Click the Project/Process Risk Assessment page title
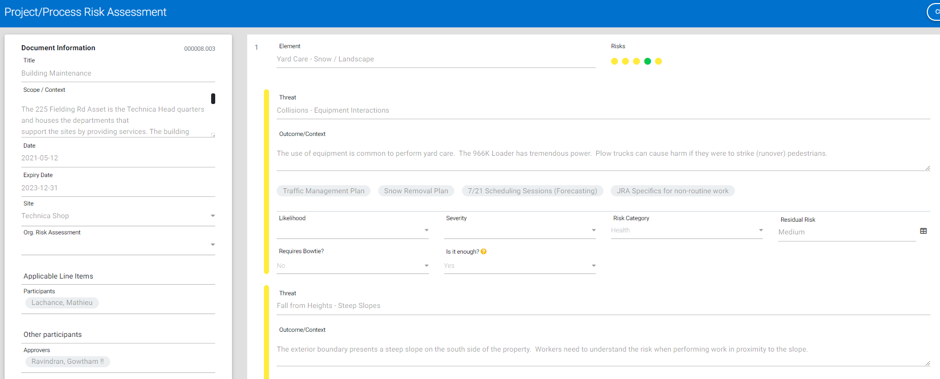Screen dimensions: 940x379 [x=85, y=12]
